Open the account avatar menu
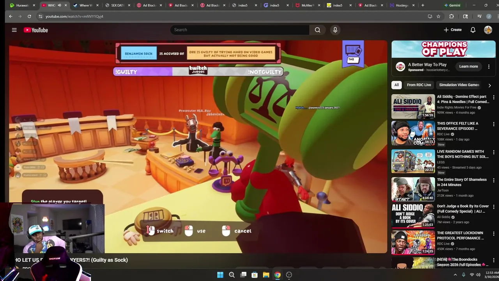Viewport: 499px width, 281px height. tap(488, 30)
